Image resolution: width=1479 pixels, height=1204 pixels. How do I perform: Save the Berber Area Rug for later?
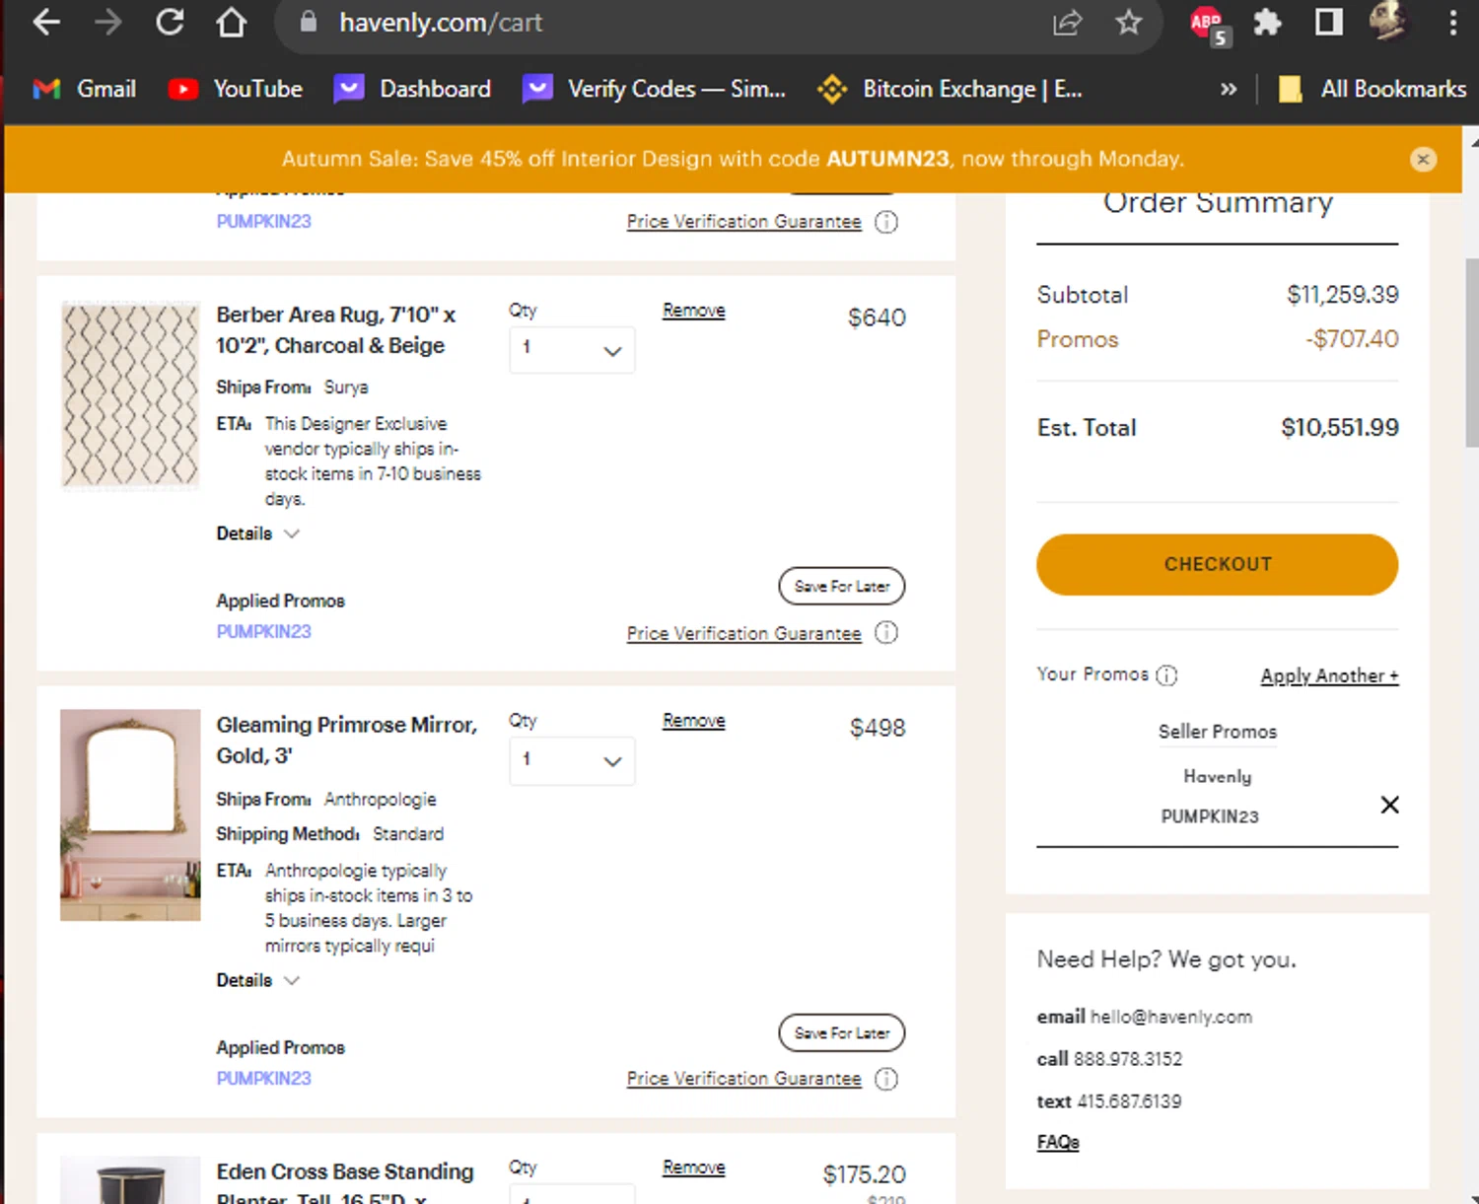click(x=841, y=586)
